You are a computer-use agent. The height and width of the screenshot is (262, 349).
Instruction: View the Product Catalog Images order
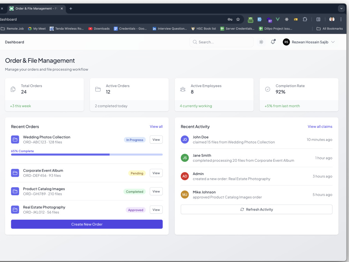click(156, 191)
